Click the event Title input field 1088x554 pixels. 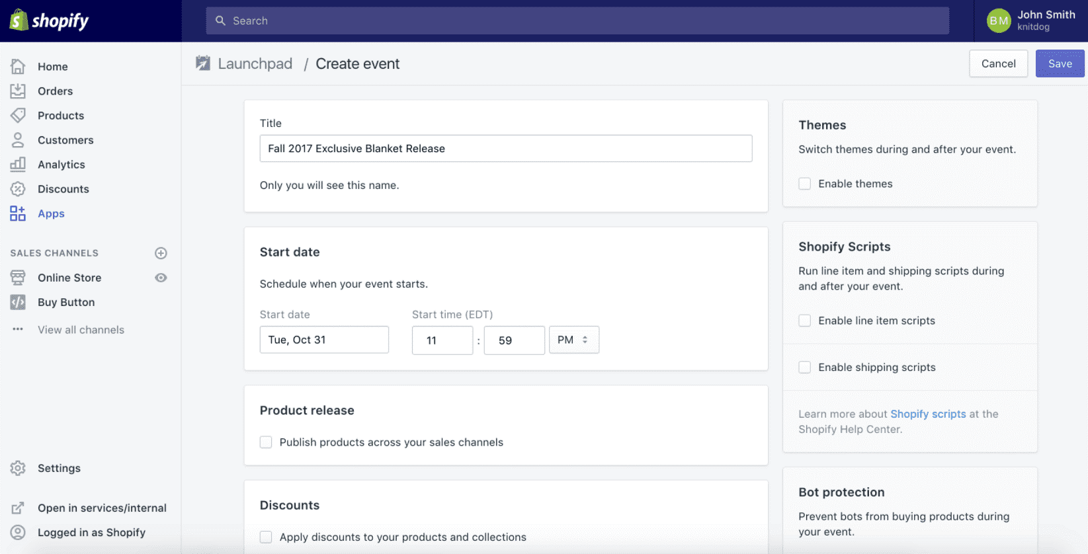(506, 149)
